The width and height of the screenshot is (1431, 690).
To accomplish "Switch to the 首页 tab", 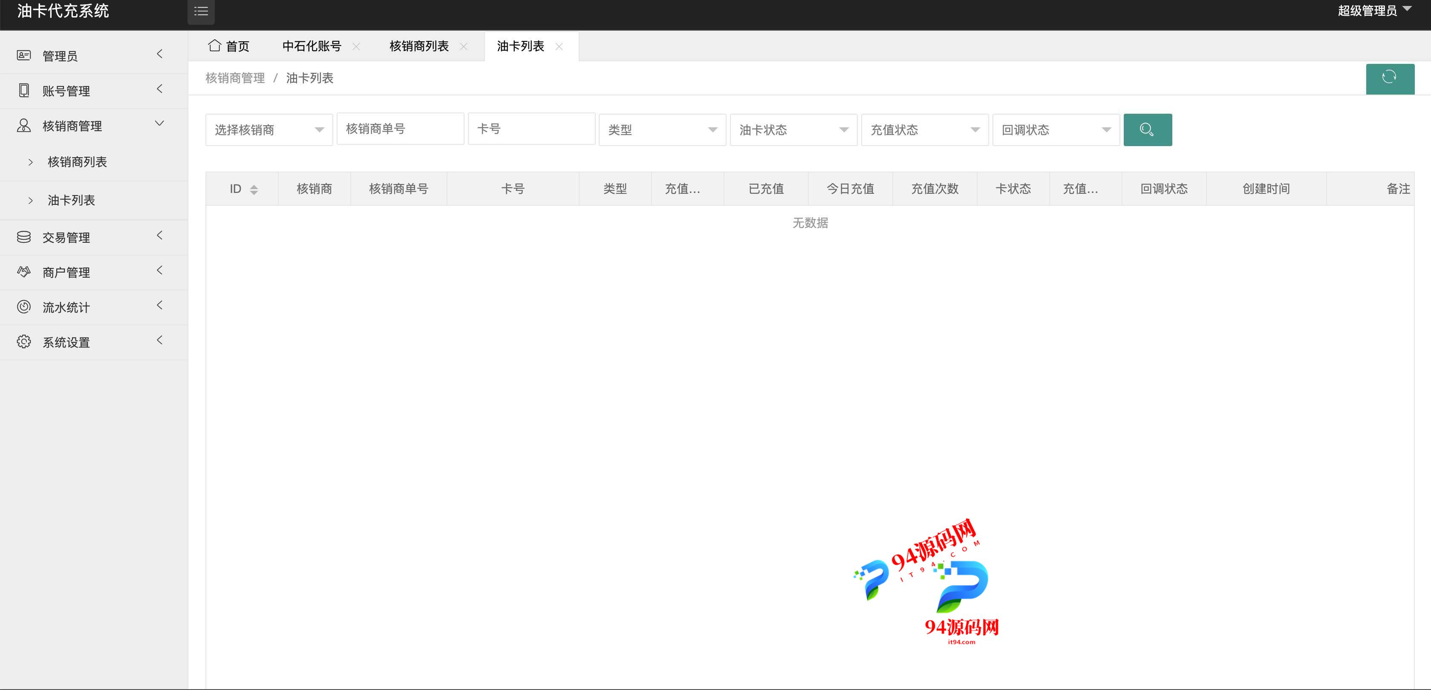I will (x=229, y=46).
